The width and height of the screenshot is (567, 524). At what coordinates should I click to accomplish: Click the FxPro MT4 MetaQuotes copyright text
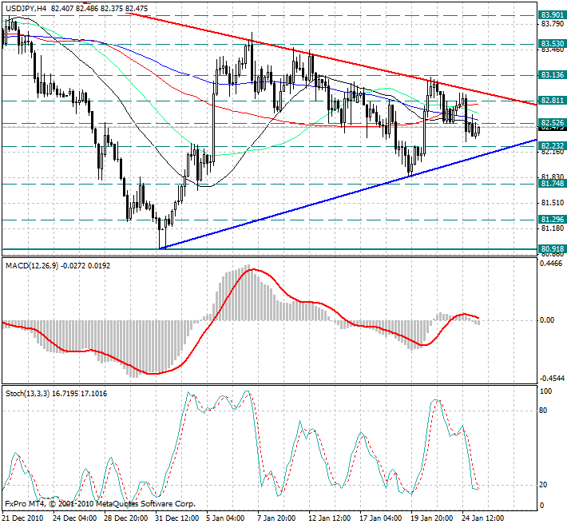tap(100, 504)
